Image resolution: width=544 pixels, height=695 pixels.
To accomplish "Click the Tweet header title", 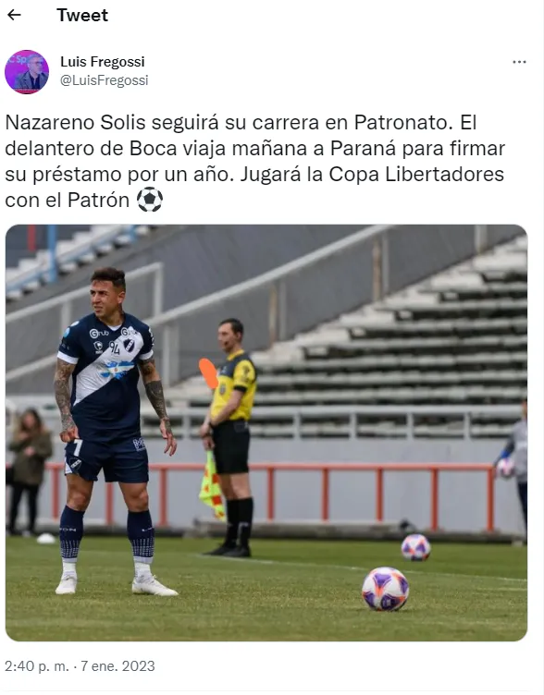I will coord(82,16).
